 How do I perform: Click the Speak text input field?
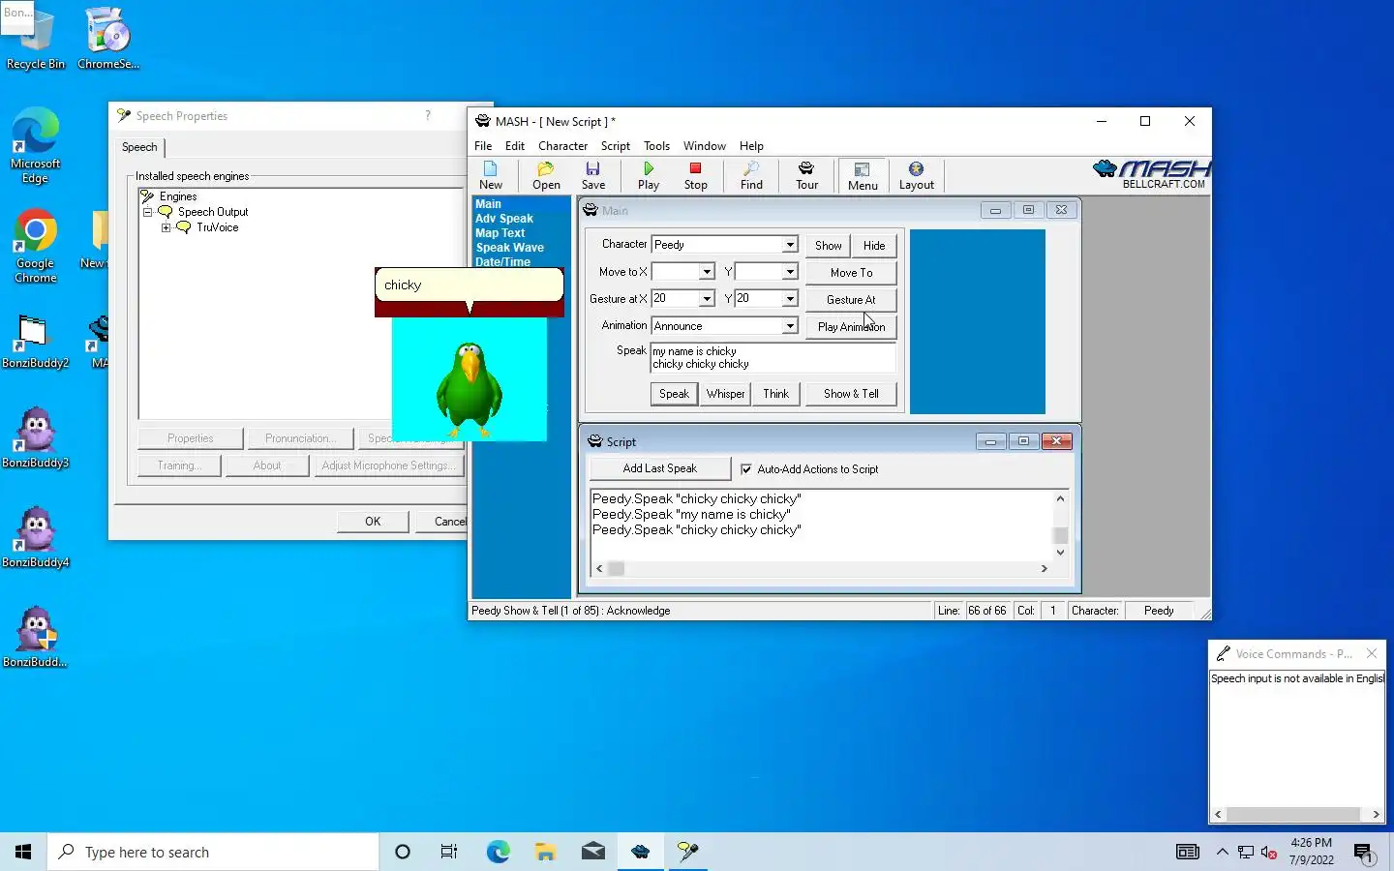coord(773,358)
